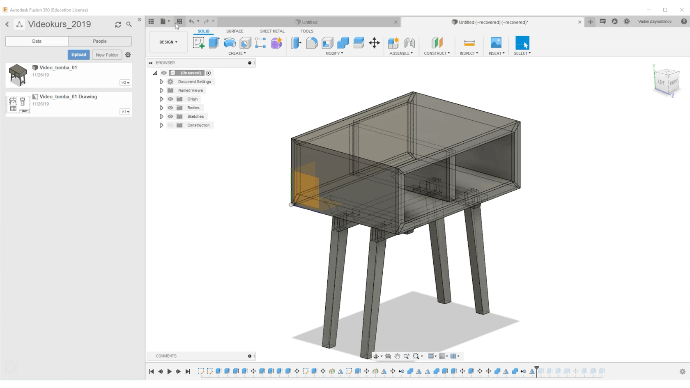690x388 pixels.
Task: Expand Document Settings in browser
Action: click(161, 82)
